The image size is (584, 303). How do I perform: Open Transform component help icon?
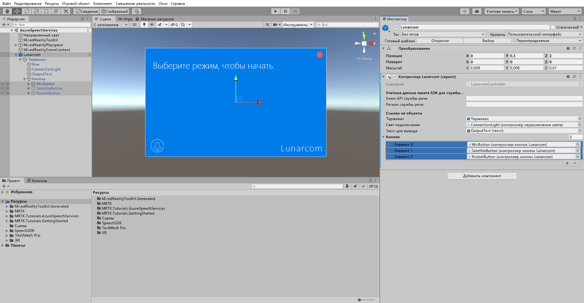pos(568,48)
